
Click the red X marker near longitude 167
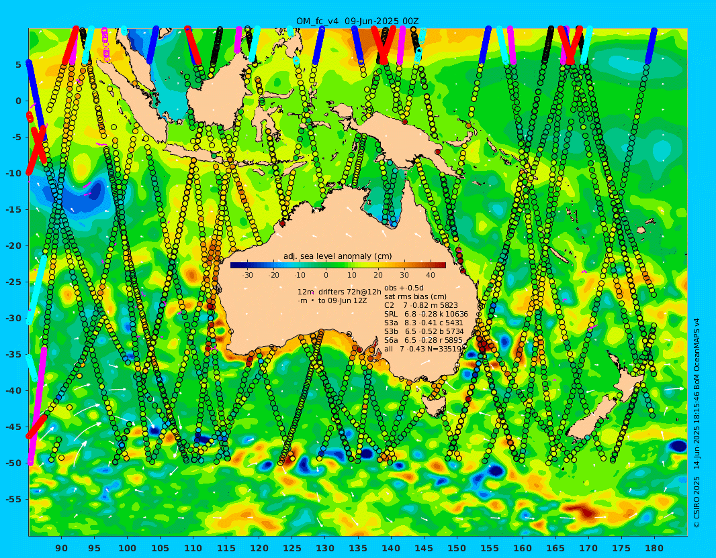(570, 46)
